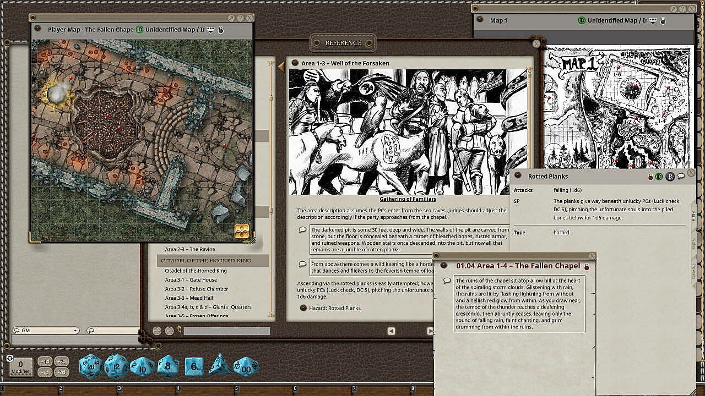Image resolution: width=705 pixels, height=396 pixels.
Task: Toggle the lock on Map 1 window
Action: click(x=663, y=20)
